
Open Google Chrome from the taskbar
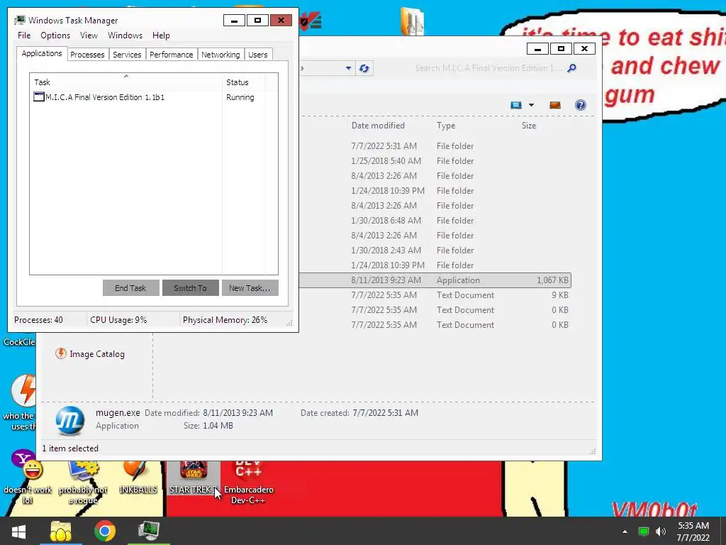point(105,531)
